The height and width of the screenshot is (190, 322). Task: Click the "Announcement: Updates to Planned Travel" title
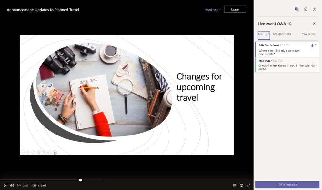click(43, 10)
